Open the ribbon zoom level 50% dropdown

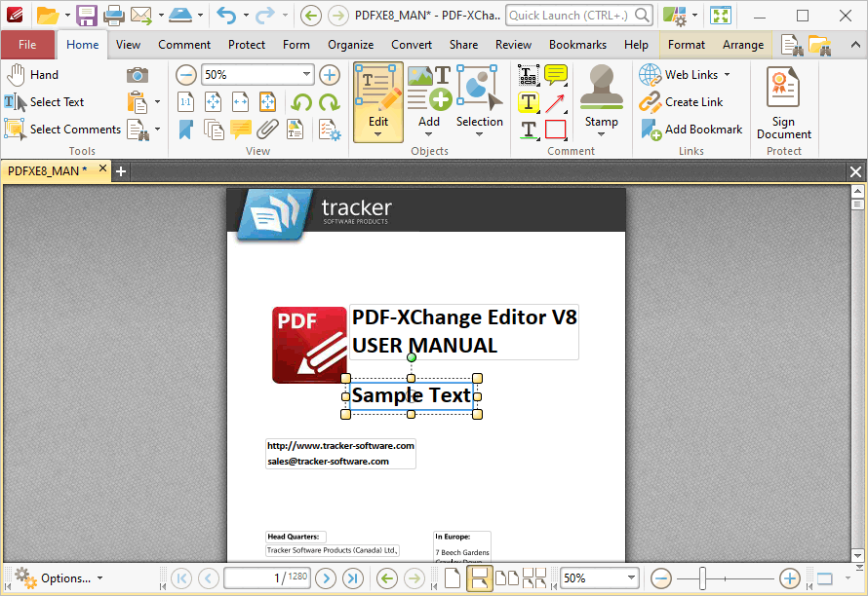(306, 75)
